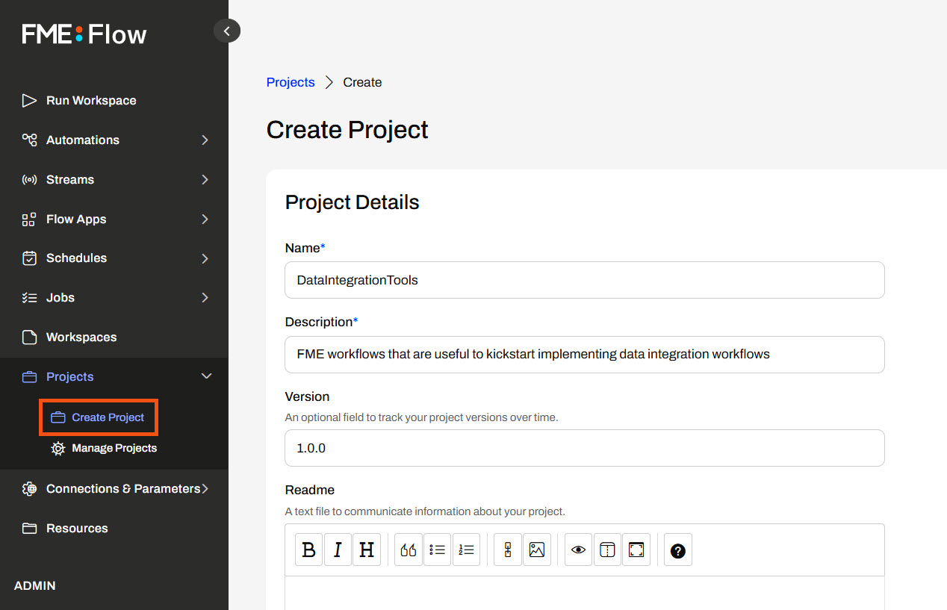Click the Resources folder icon

(29, 529)
